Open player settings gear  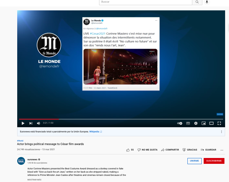[196, 123]
